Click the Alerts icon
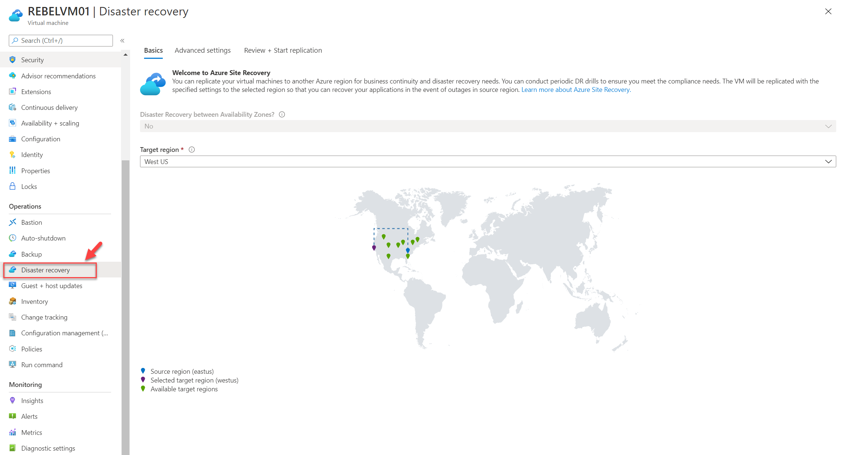Viewport: 841px width, 455px height. [x=12, y=416]
